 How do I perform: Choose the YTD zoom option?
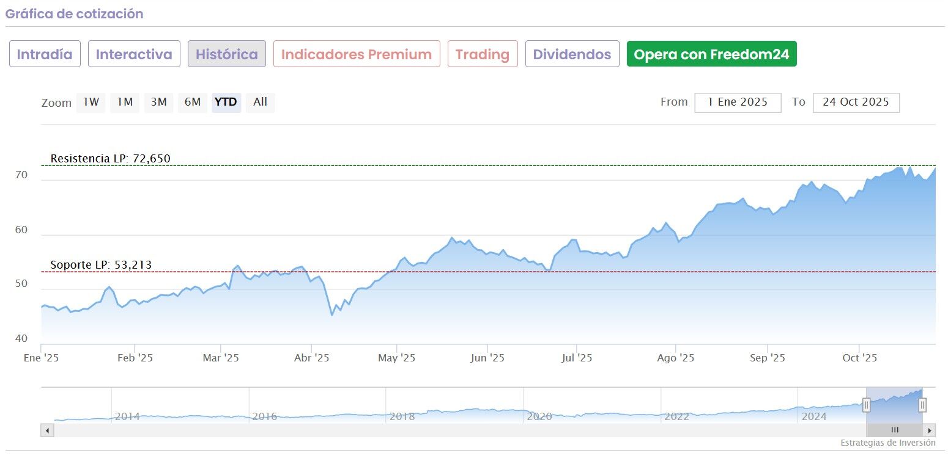coord(226,103)
